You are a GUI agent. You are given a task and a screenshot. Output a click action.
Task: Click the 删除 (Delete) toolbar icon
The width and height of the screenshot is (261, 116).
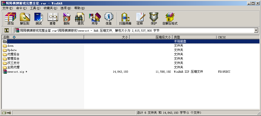[67, 19]
